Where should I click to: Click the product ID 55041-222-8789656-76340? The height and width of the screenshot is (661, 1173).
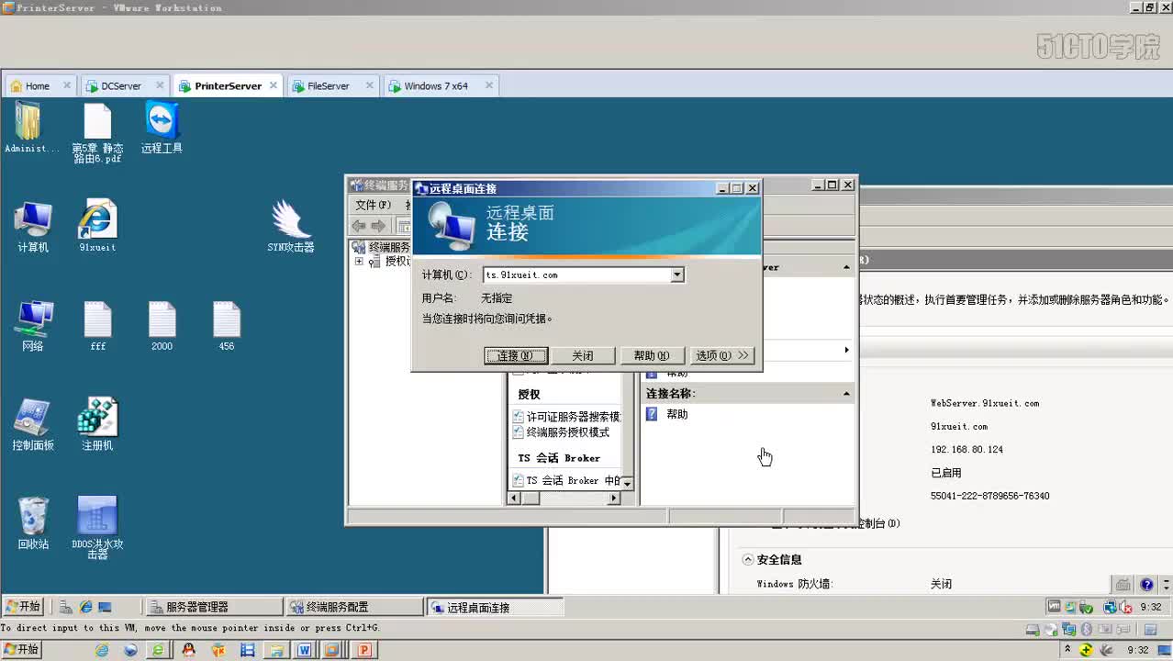[989, 496]
